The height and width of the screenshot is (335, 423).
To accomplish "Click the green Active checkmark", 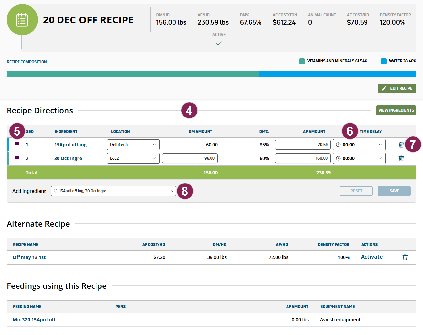I will (219, 43).
